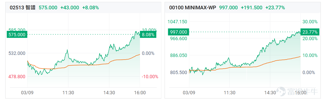Click the 11:30 time in 智譜 chart
The height and width of the screenshot is (101, 323).
pos(68,92)
